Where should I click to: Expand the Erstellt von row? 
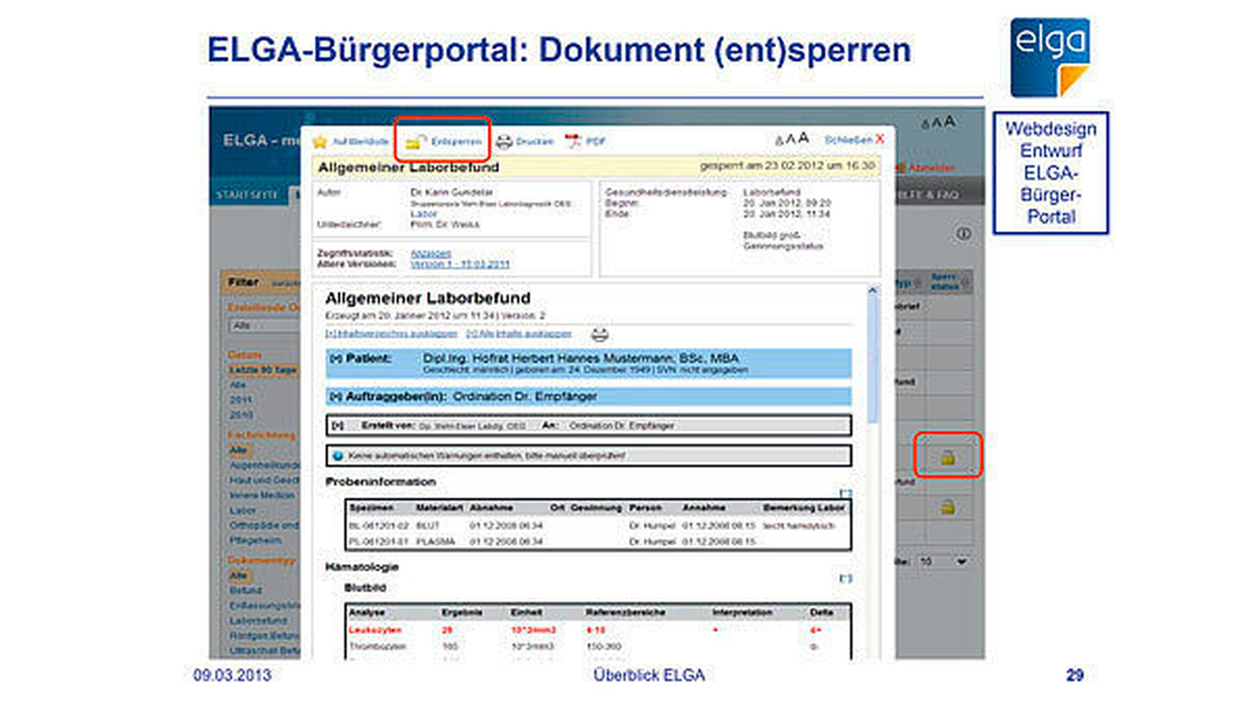337,426
